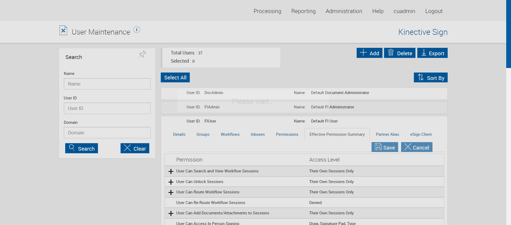
Task: Click the Kinective Sign brand title
Action: (423, 32)
